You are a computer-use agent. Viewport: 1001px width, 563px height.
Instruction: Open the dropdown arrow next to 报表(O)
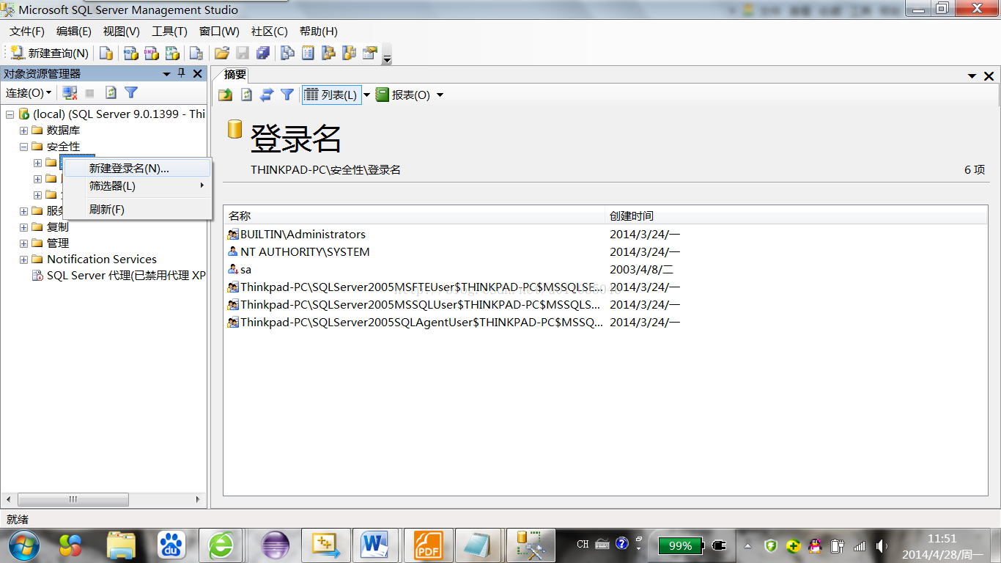[x=440, y=95]
